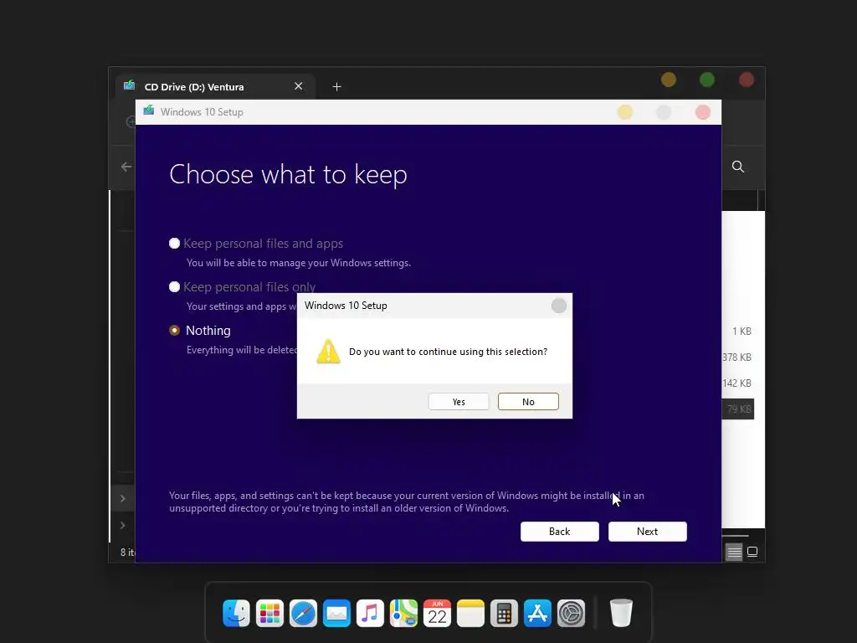Open Calendar showing 22 in dock
The height and width of the screenshot is (643, 857).
pyautogui.click(x=437, y=613)
